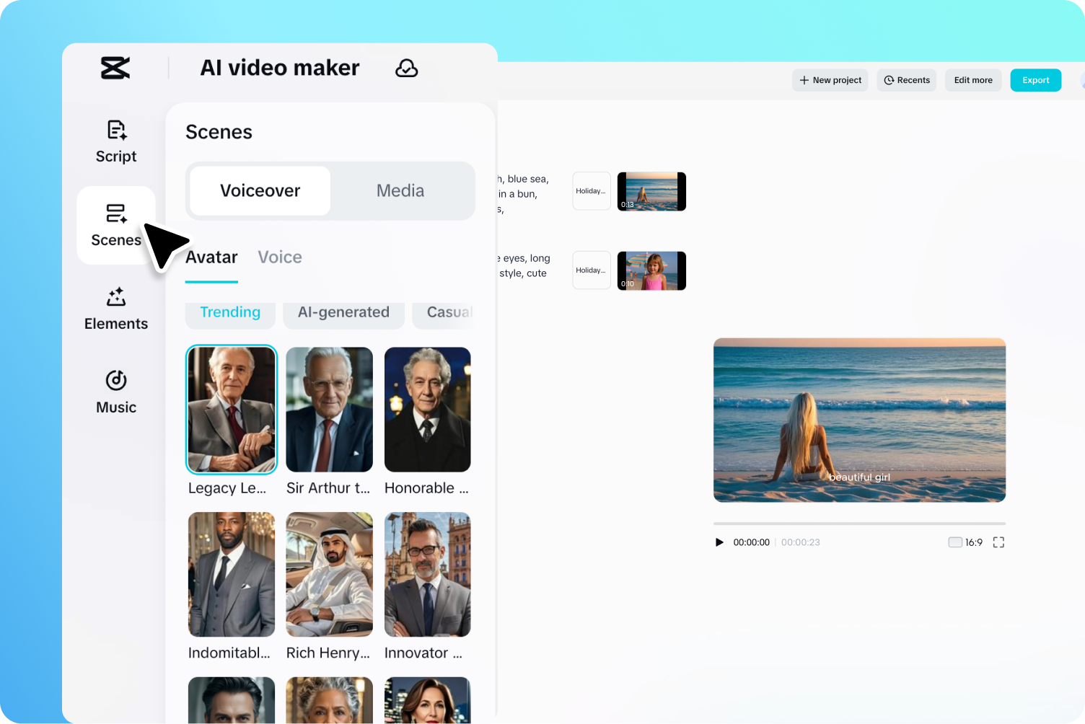Open the Music sidebar section

click(116, 393)
